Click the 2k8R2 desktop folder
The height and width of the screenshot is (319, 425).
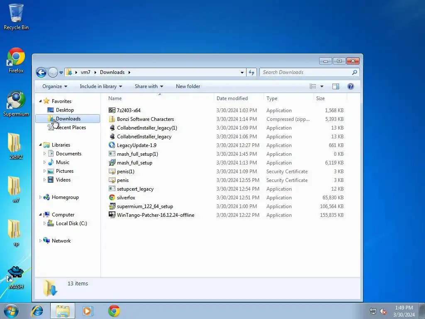(x=16, y=146)
